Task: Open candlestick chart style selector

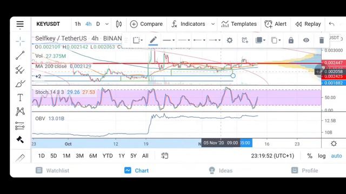Action: coord(119,24)
